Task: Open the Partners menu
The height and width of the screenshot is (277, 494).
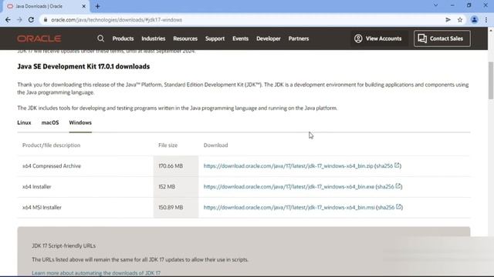Action: click(299, 38)
